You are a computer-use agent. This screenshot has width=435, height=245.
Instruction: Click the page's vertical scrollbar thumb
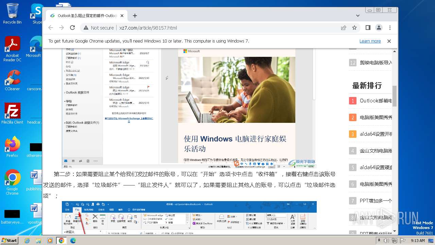395,96
